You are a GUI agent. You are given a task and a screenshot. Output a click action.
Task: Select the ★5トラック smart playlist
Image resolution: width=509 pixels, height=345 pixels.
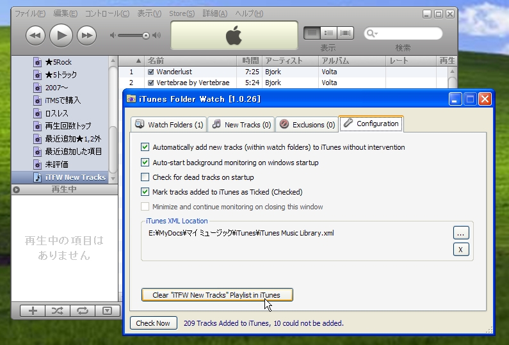coord(60,75)
